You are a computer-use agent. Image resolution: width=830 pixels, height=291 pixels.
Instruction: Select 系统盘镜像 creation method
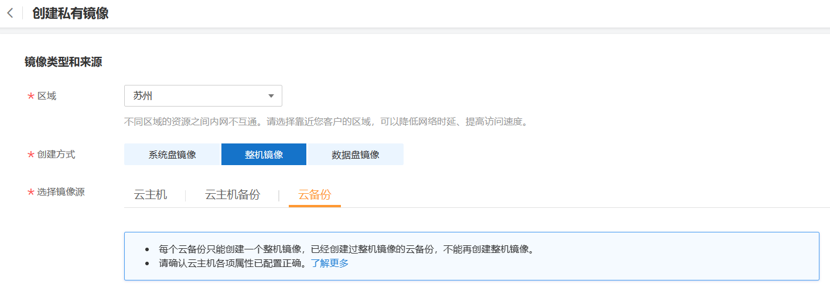(172, 155)
